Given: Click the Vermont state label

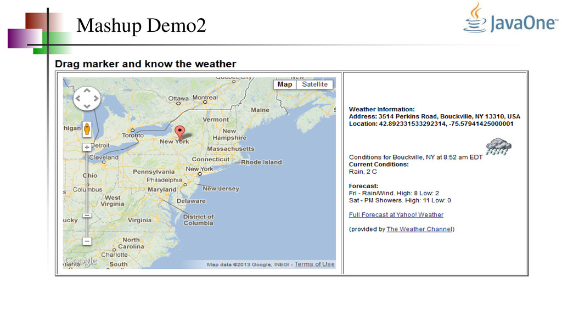Looking at the screenshot, I should 215,120.
